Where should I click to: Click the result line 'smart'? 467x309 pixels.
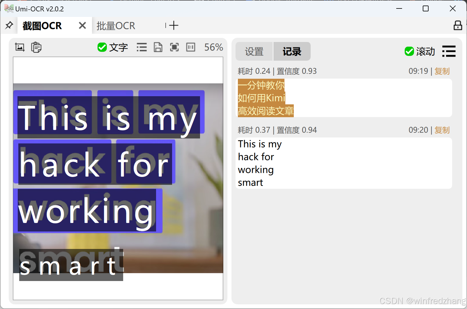[250, 182]
